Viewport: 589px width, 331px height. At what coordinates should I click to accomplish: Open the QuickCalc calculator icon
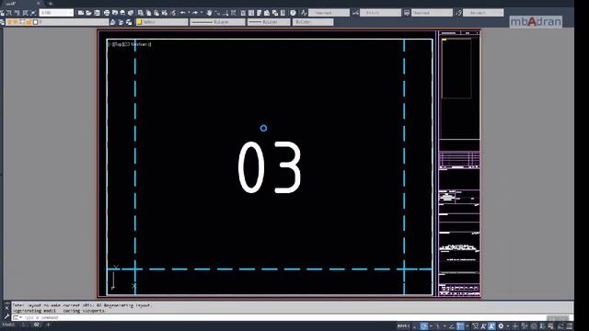click(283, 13)
